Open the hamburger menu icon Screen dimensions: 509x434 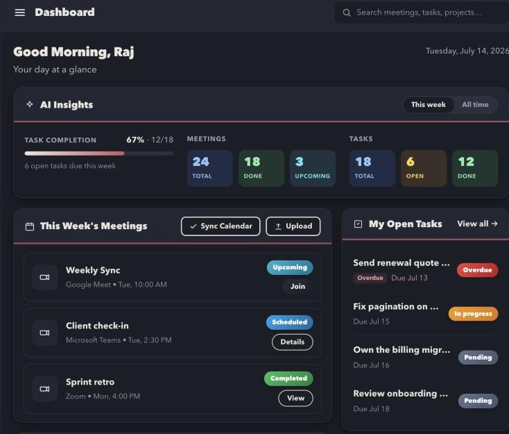pos(20,12)
